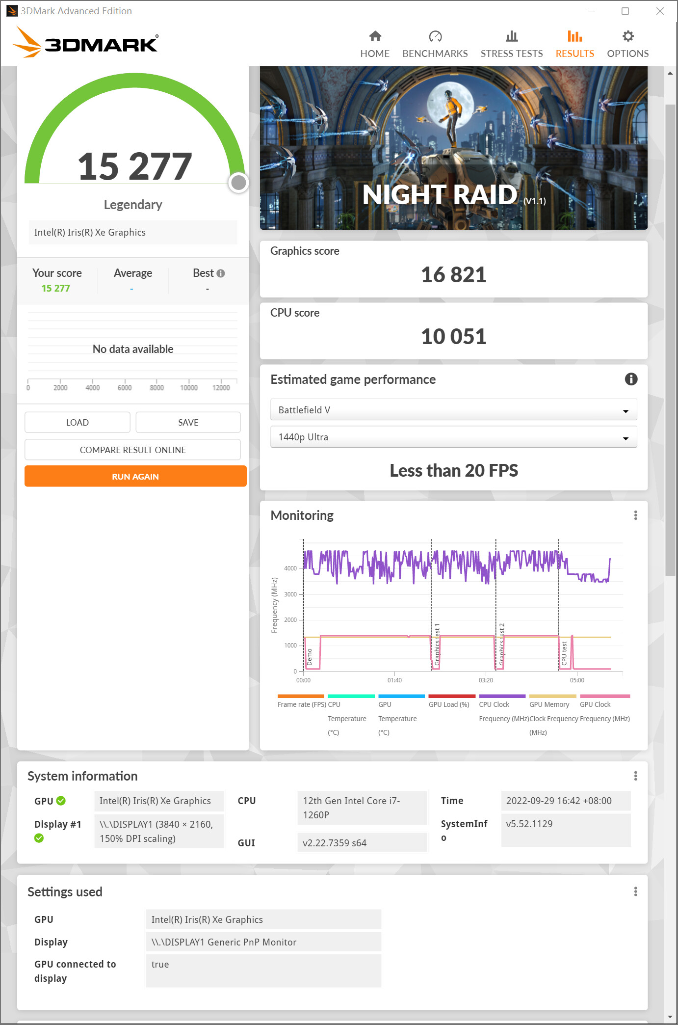
Task: Click the 3DMark logo in header
Action: [85, 43]
